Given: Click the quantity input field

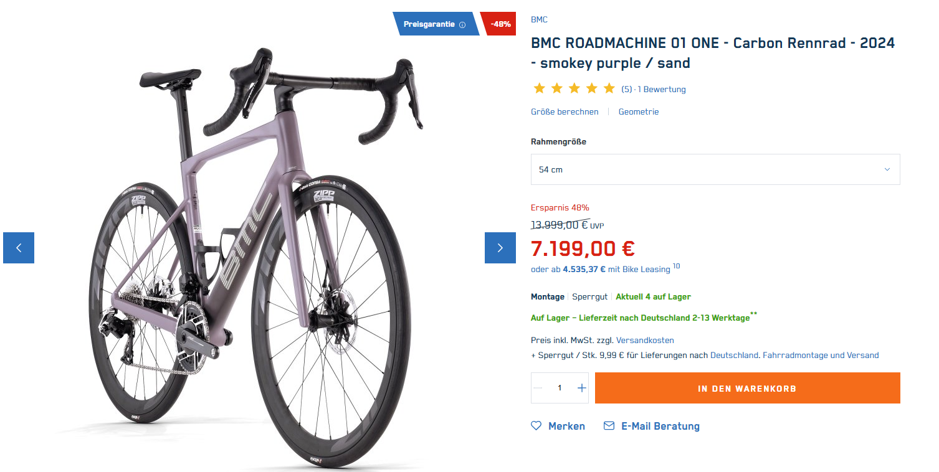Looking at the screenshot, I should point(560,388).
